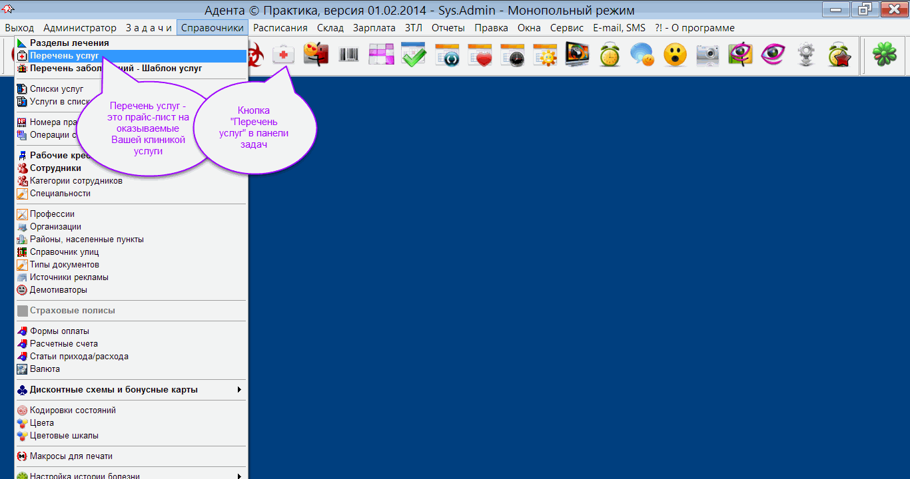Click the monitor screen toolbar icon
Image resolution: width=910 pixels, height=479 pixels.
click(577, 55)
